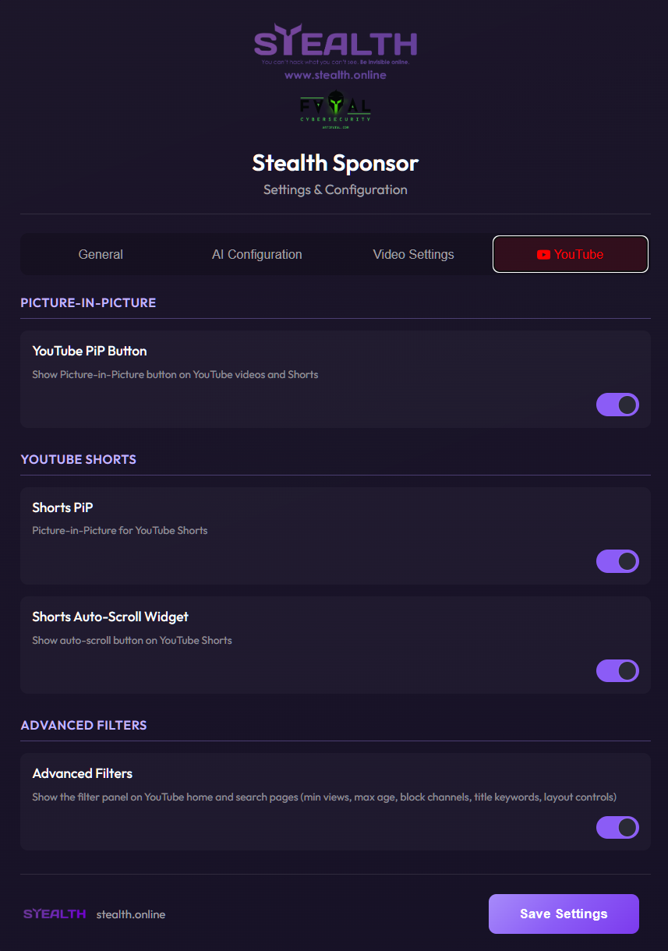Click the Advanced Filters purple section heading
668x951 pixels.
pyautogui.click(x=84, y=725)
